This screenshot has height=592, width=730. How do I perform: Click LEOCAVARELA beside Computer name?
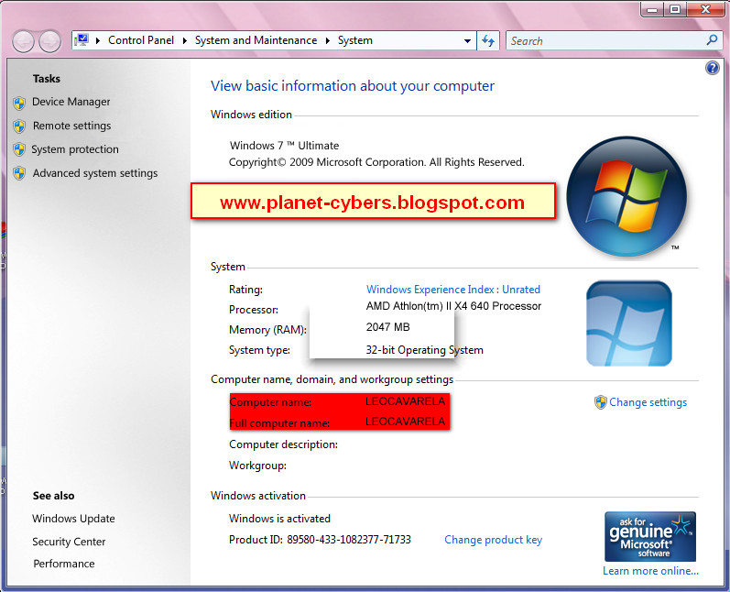406,401
